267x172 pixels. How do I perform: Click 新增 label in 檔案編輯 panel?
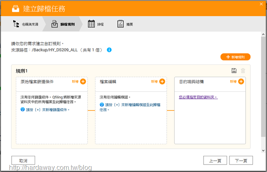coord(154,81)
